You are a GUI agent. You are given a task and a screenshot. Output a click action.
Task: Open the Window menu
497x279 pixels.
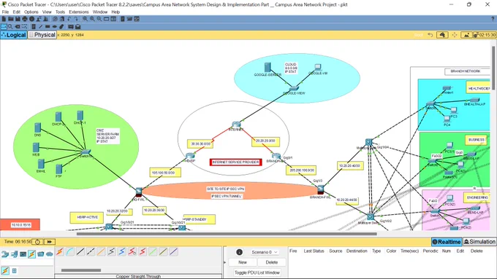point(100,12)
